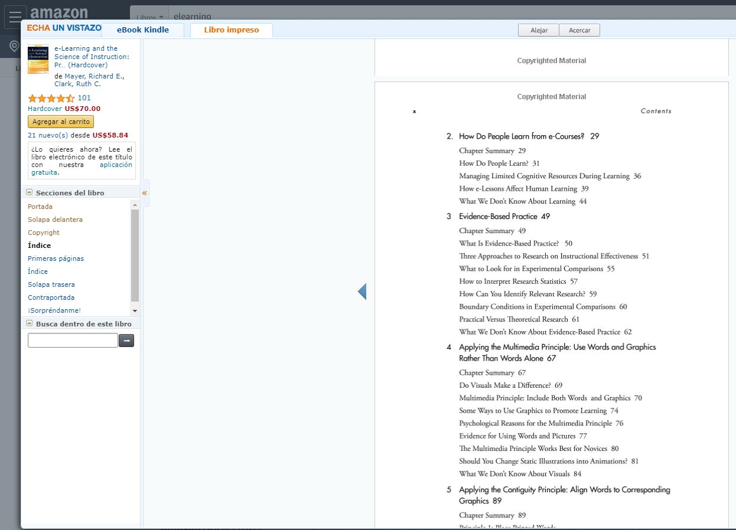Select the bold Índice section
This screenshot has height=530, width=736.
click(x=39, y=246)
